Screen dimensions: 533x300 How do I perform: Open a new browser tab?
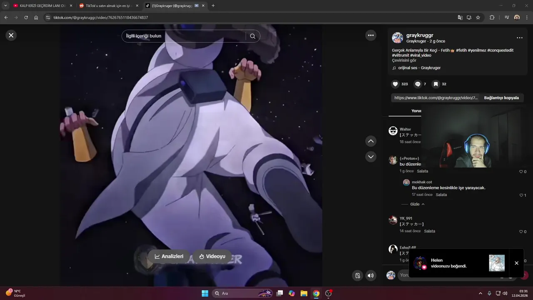click(213, 6)
